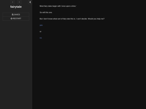Click the 'Would you help me?' paragraph

[72, 19]
